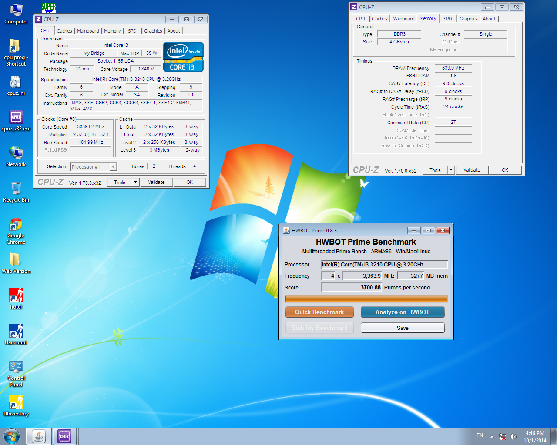Launch Google Chrome from desktop
This screenshot has width=557, height=445.
pos(16,231)
